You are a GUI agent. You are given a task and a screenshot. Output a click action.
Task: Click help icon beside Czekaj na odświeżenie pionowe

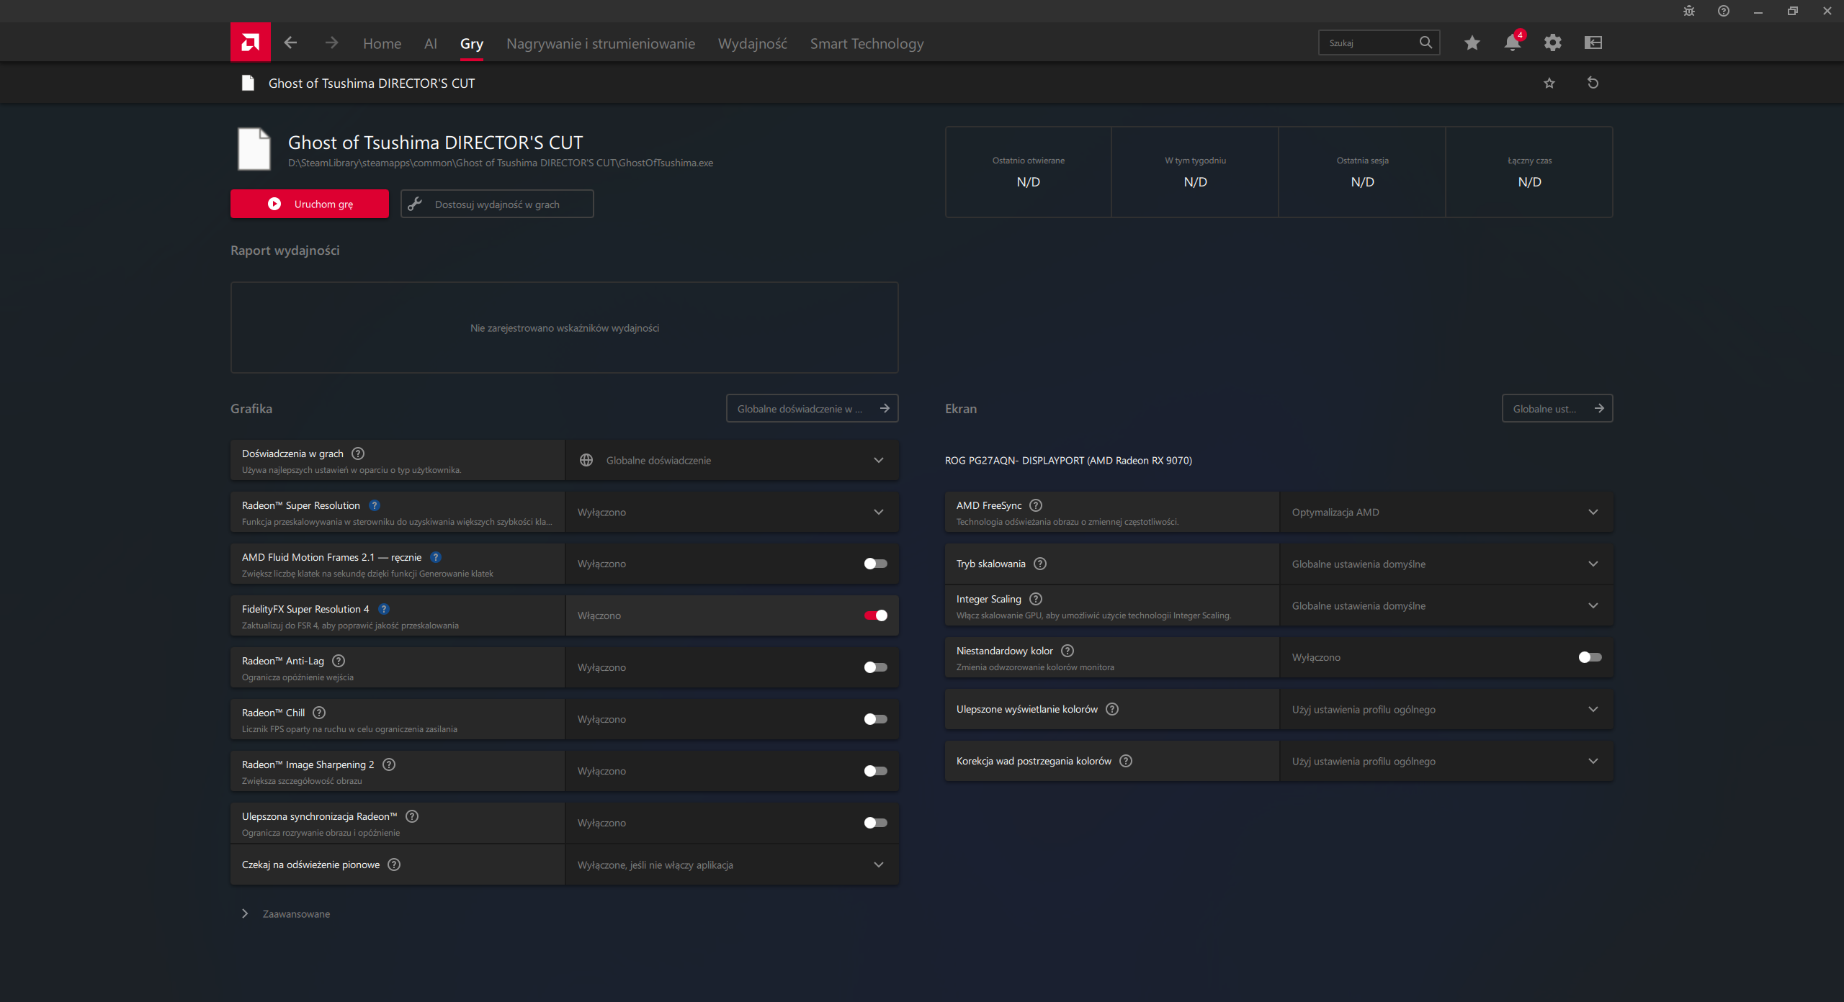[x=394, y=865]
